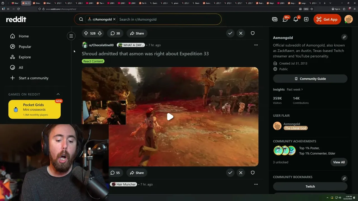Open the browser hamburger application menu
Image resolution: width=358 pixels, height=201 pixels.
[354, 9]
